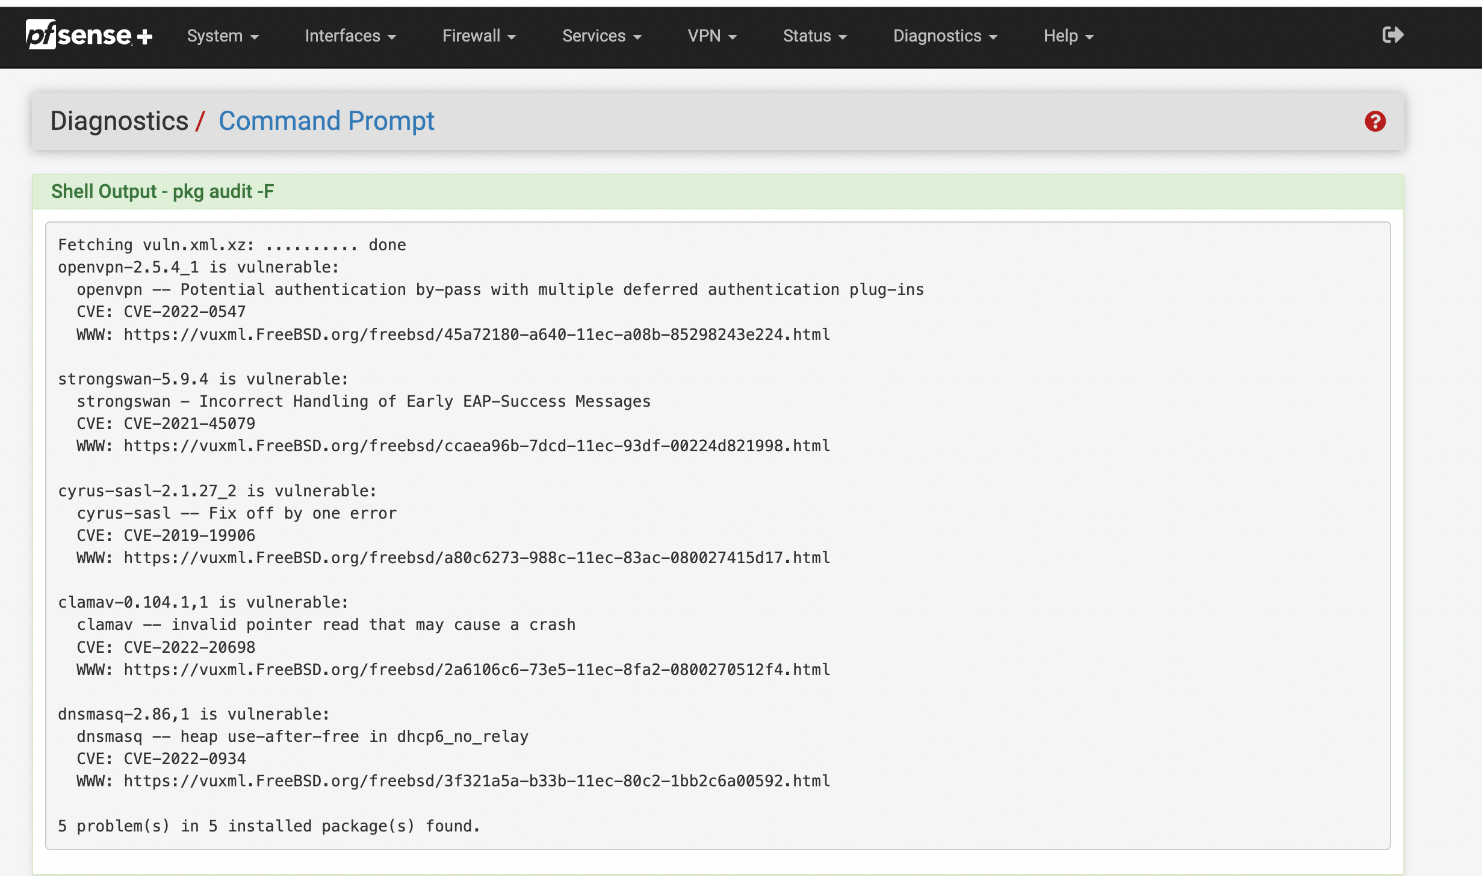The image size is (1482, 876).
Task: Click the openvpn vuxml URL line
Action: [476, 335]
